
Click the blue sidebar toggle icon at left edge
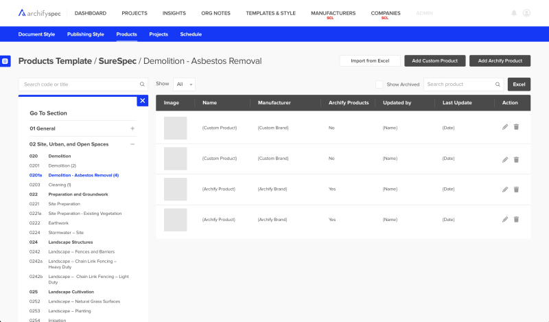pos(5,61)
